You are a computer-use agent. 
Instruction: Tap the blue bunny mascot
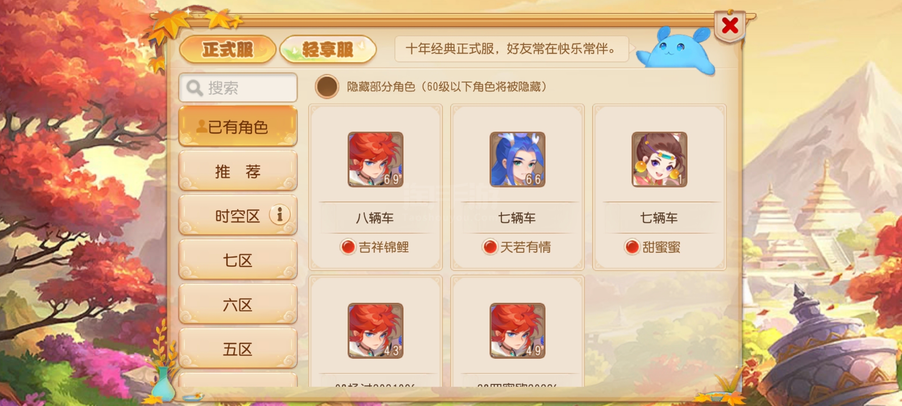676,51
